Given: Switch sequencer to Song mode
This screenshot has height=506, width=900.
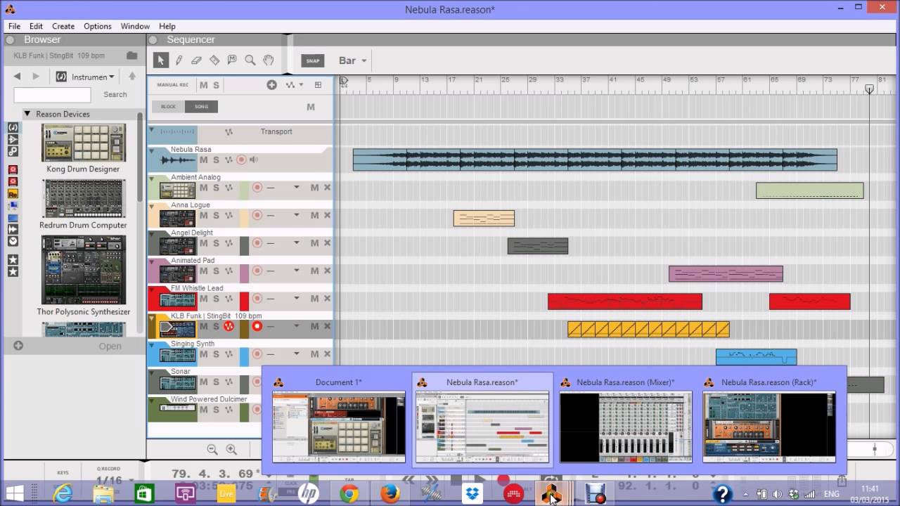Looking at the screenshot, I should click(202, 107).
